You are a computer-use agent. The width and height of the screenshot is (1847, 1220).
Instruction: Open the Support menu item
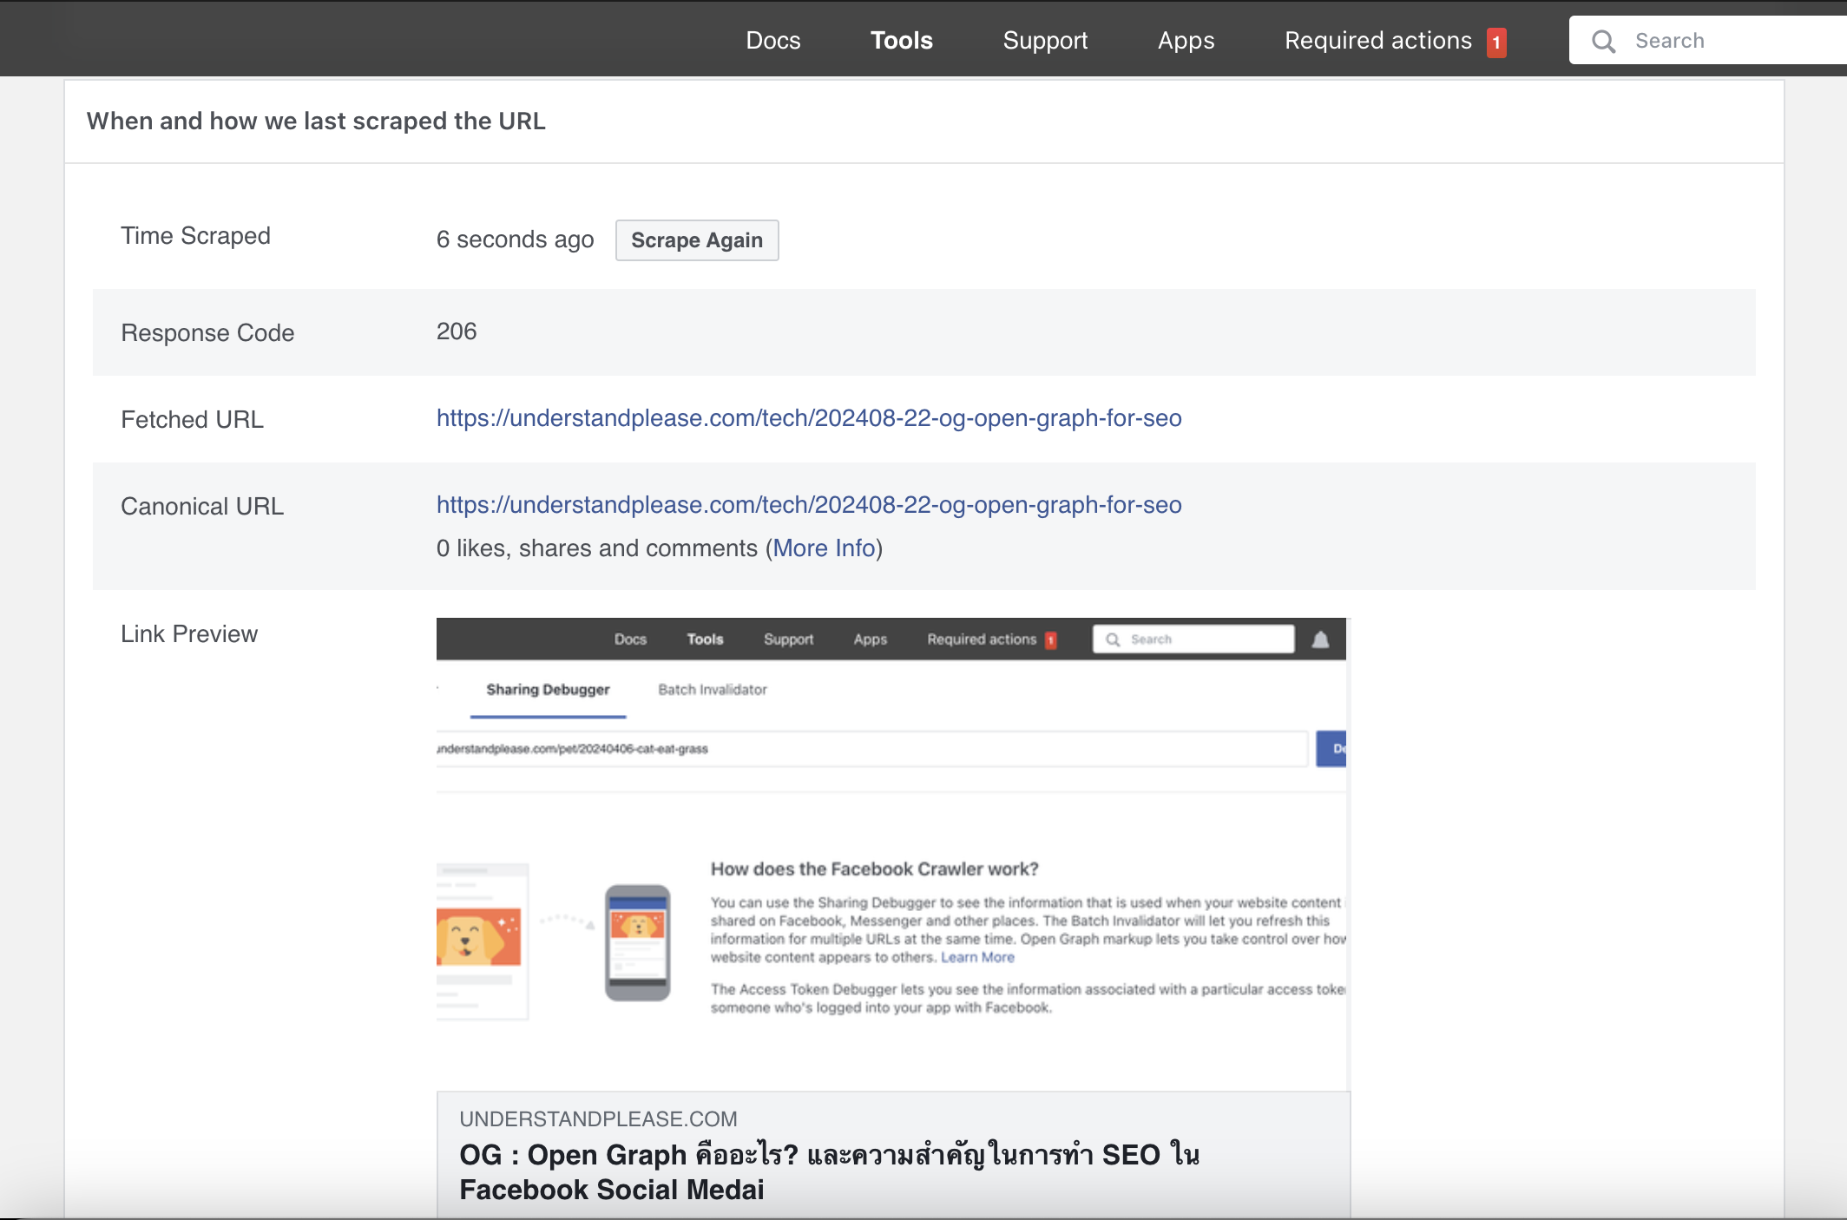tap(1045, 40)
